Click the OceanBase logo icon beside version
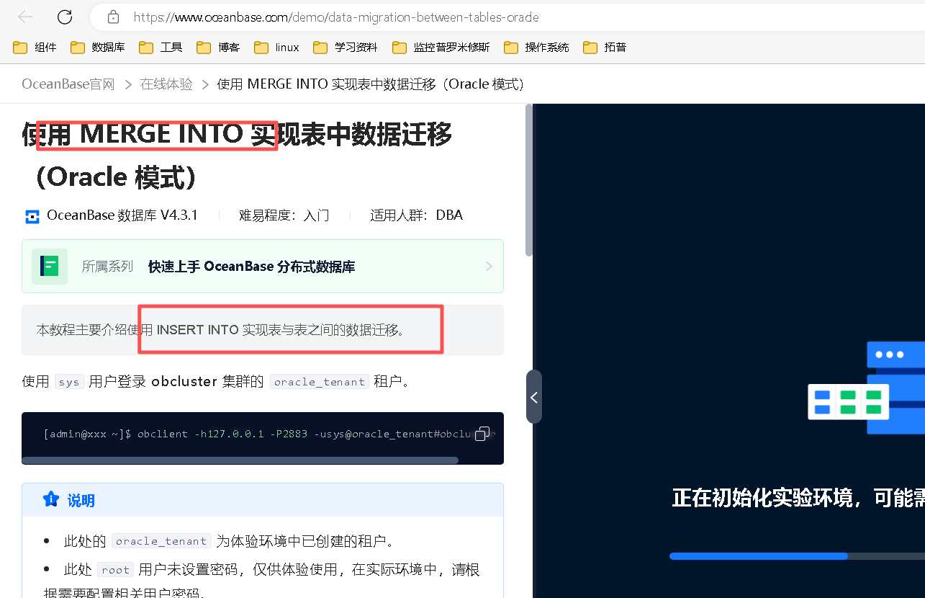Image resolution: width=925 pixels, height=598 pixels. coord(32,216)
